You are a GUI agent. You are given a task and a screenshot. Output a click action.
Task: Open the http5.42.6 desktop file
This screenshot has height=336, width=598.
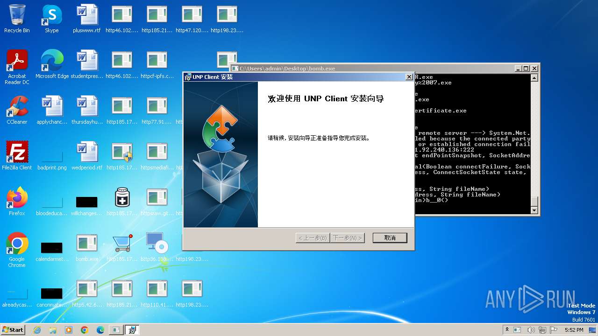coord(87,293)
